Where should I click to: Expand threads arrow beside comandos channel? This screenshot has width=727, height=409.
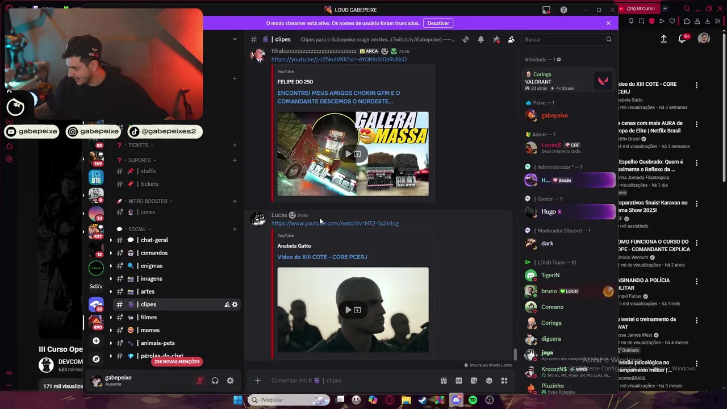tap(111, 253)
